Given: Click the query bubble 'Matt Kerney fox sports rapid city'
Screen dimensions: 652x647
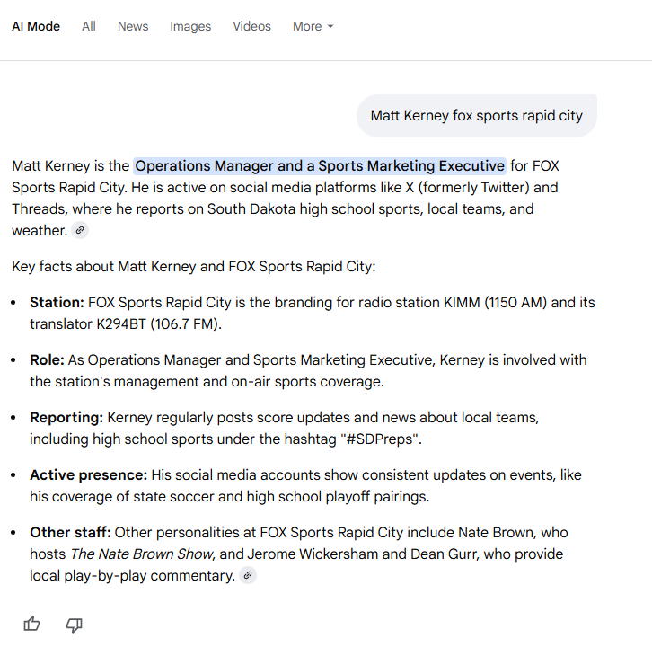Looking at the screenshot, I should click(477, 116).
